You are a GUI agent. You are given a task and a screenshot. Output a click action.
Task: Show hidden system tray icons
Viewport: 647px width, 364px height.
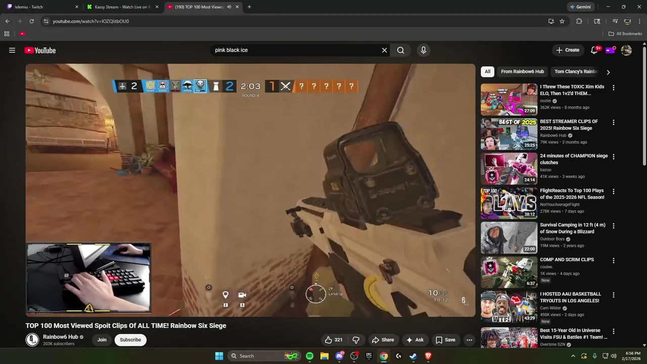click(x=573, y=356)
